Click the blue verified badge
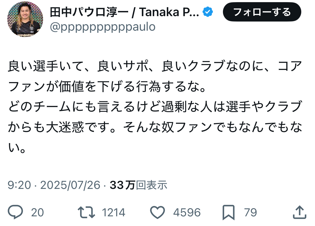The image size is (315, 226). pos(208,12)
